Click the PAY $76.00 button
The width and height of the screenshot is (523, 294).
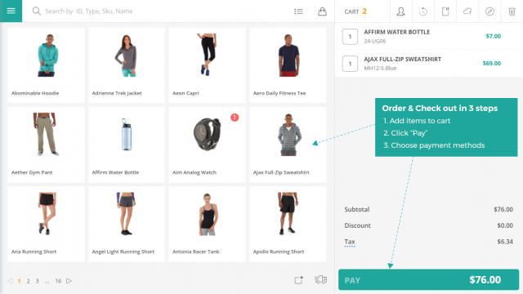click(428, 279)
